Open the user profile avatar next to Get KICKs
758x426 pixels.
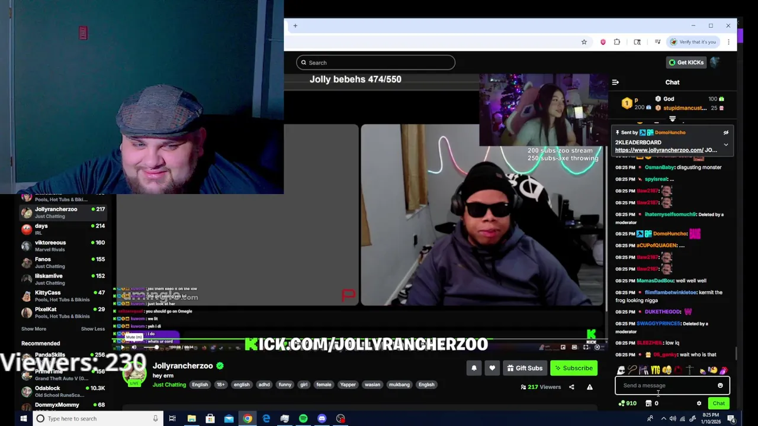pyautogui.click(x=715, y=62)
